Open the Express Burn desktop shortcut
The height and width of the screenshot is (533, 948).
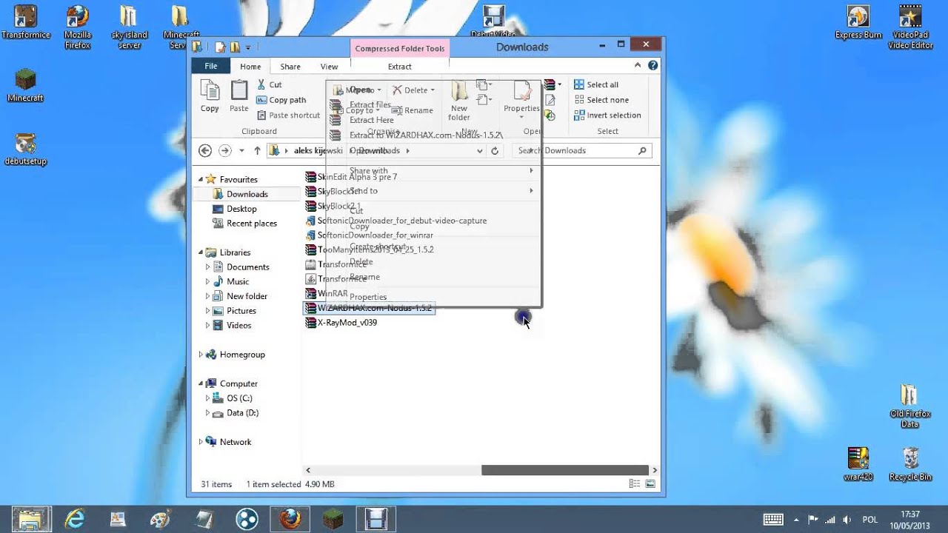858,22
